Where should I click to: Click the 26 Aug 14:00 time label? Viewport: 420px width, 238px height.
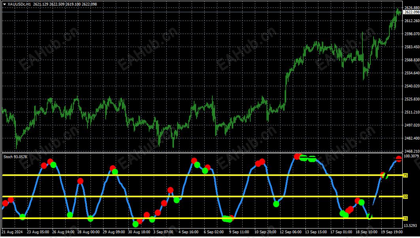click(x=63, y=232)
